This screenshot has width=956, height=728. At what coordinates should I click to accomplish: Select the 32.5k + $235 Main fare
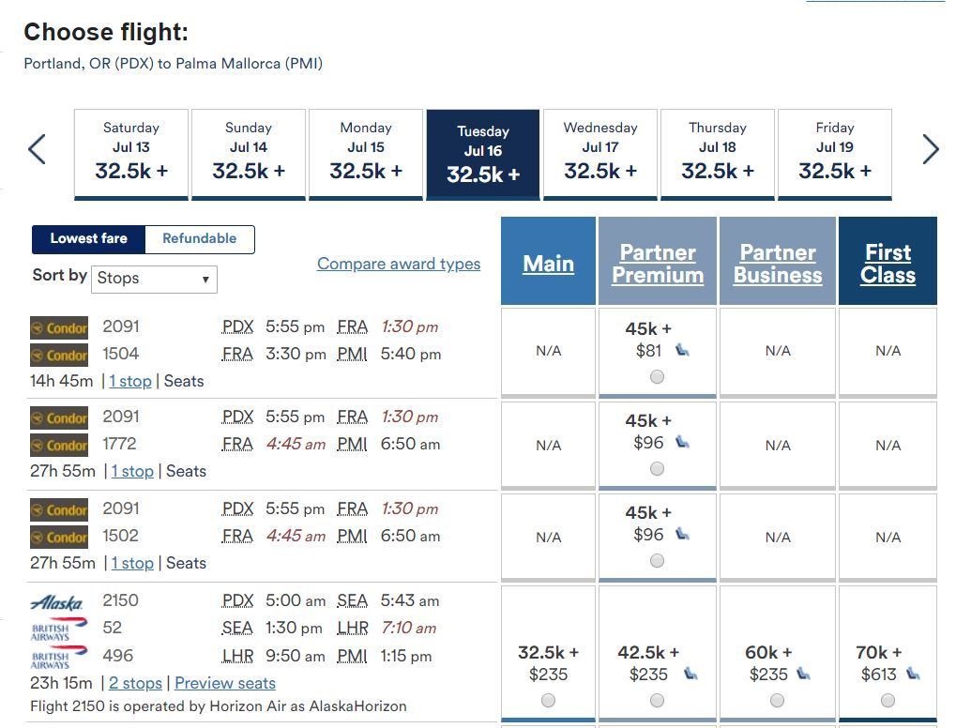548,701
